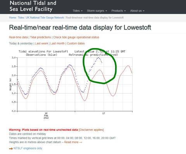Select the Today & yesterday view
Screen dimensions: 186x154
21,43
